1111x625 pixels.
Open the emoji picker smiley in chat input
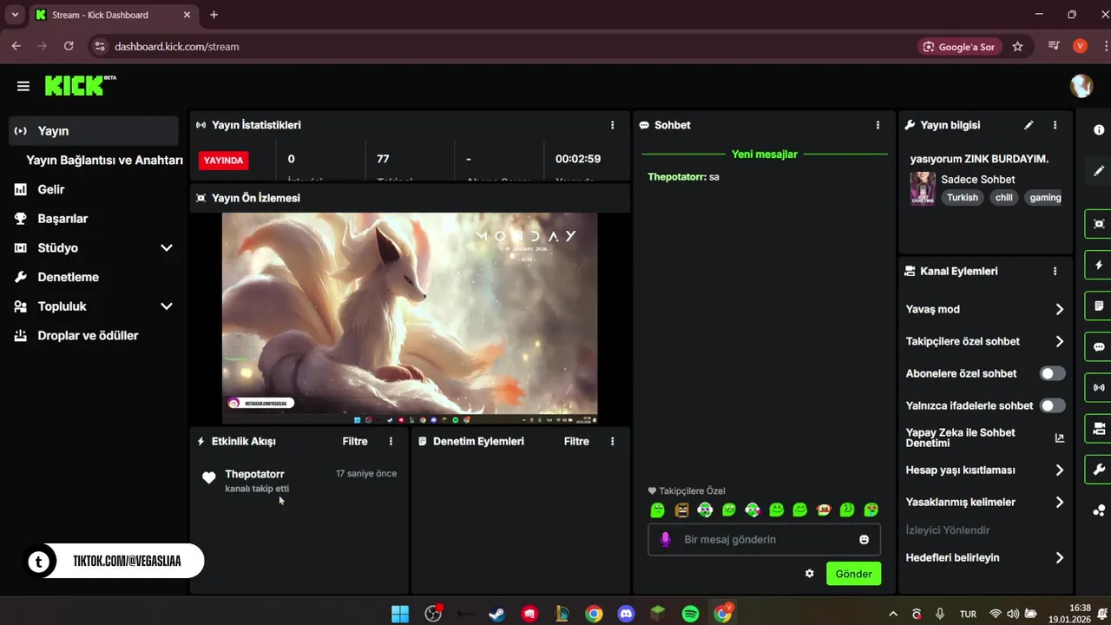pyautogui.click(x=864, y=539)
